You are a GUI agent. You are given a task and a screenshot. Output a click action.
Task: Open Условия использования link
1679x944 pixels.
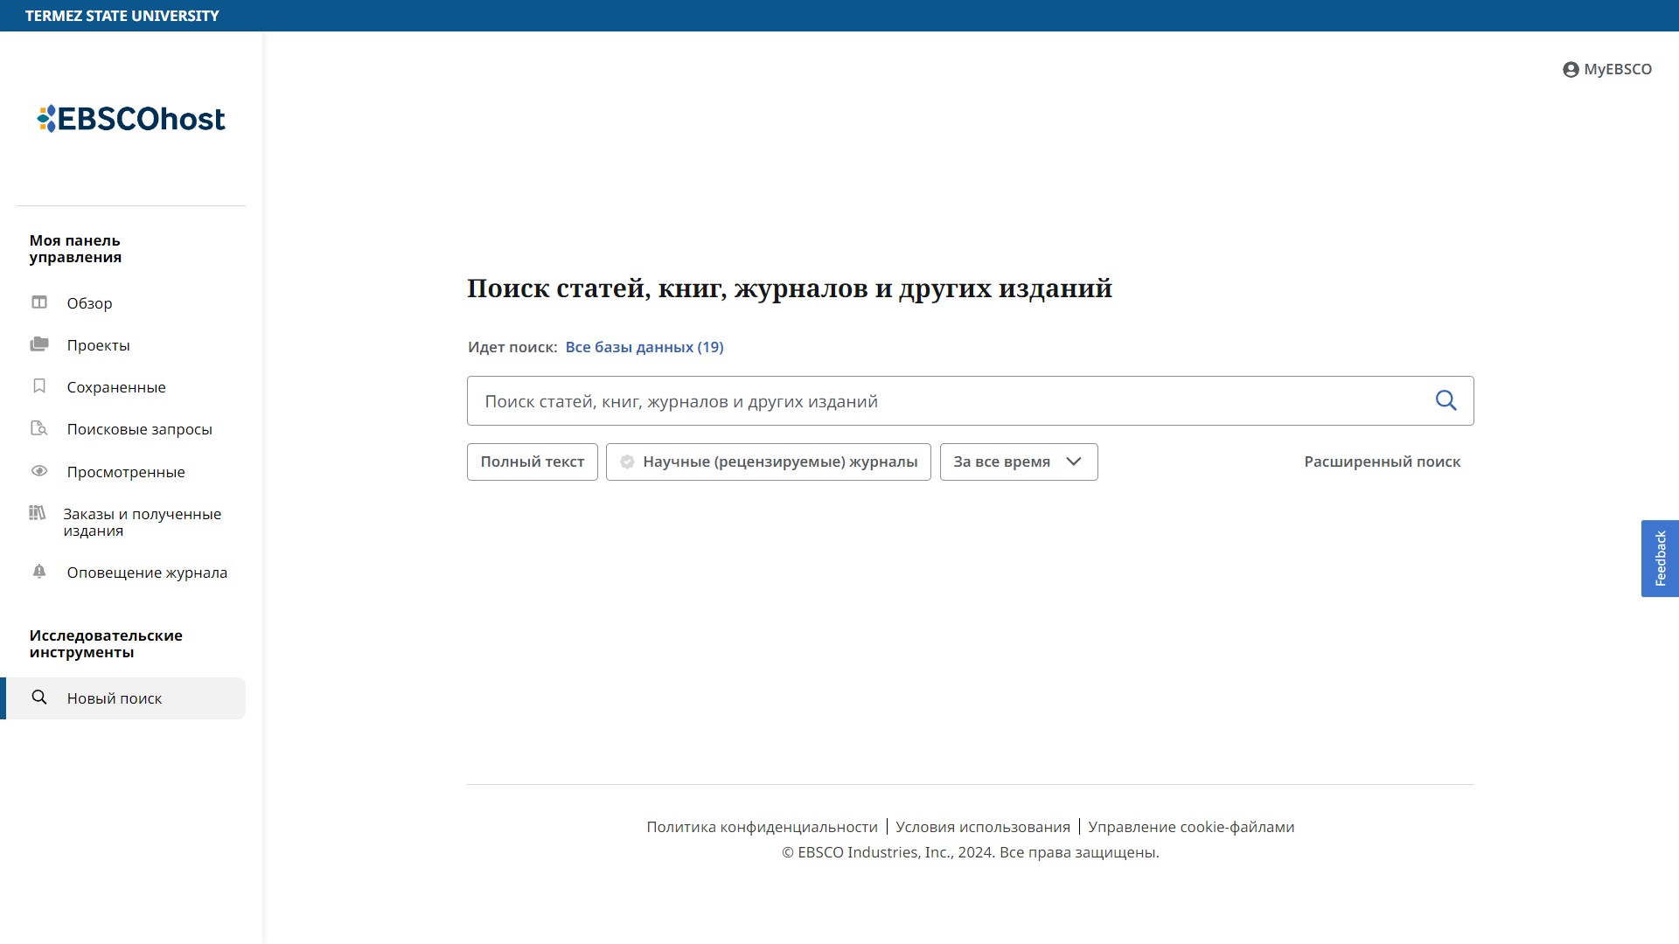coord(983,827)
